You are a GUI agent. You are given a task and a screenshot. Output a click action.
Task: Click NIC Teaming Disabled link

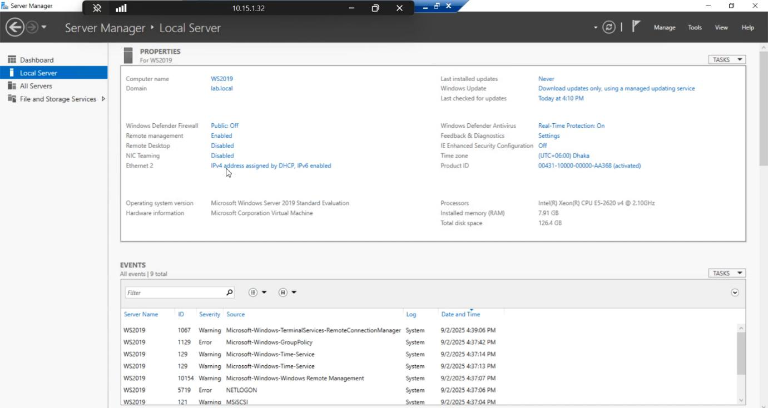[x=222, y=155]
